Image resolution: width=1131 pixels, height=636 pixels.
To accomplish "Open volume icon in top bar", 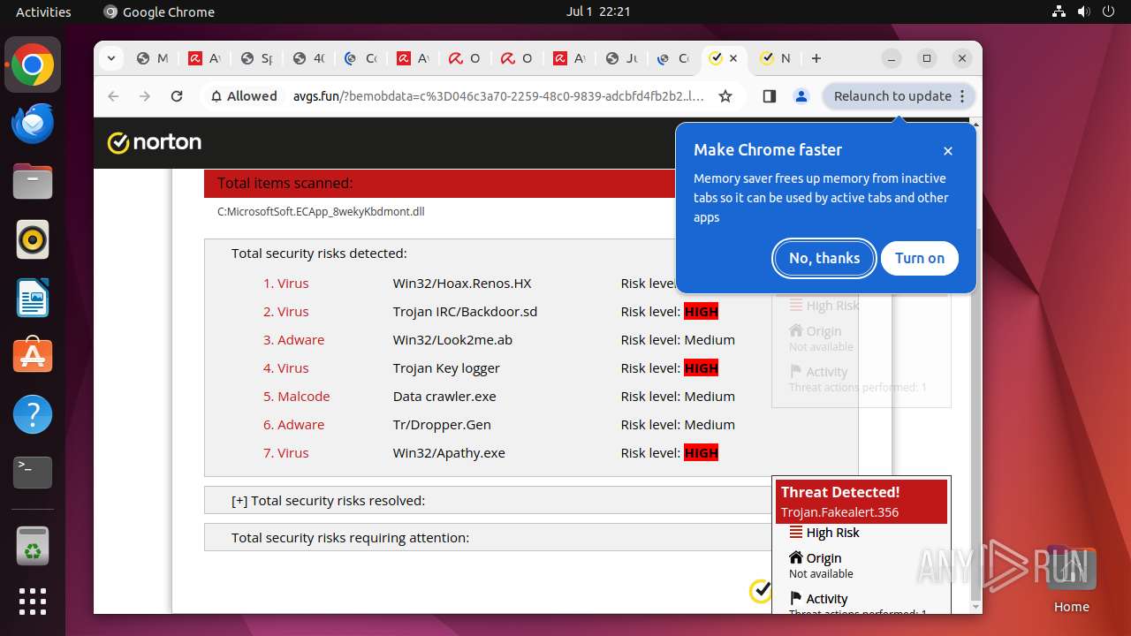I will (1083, 11).
